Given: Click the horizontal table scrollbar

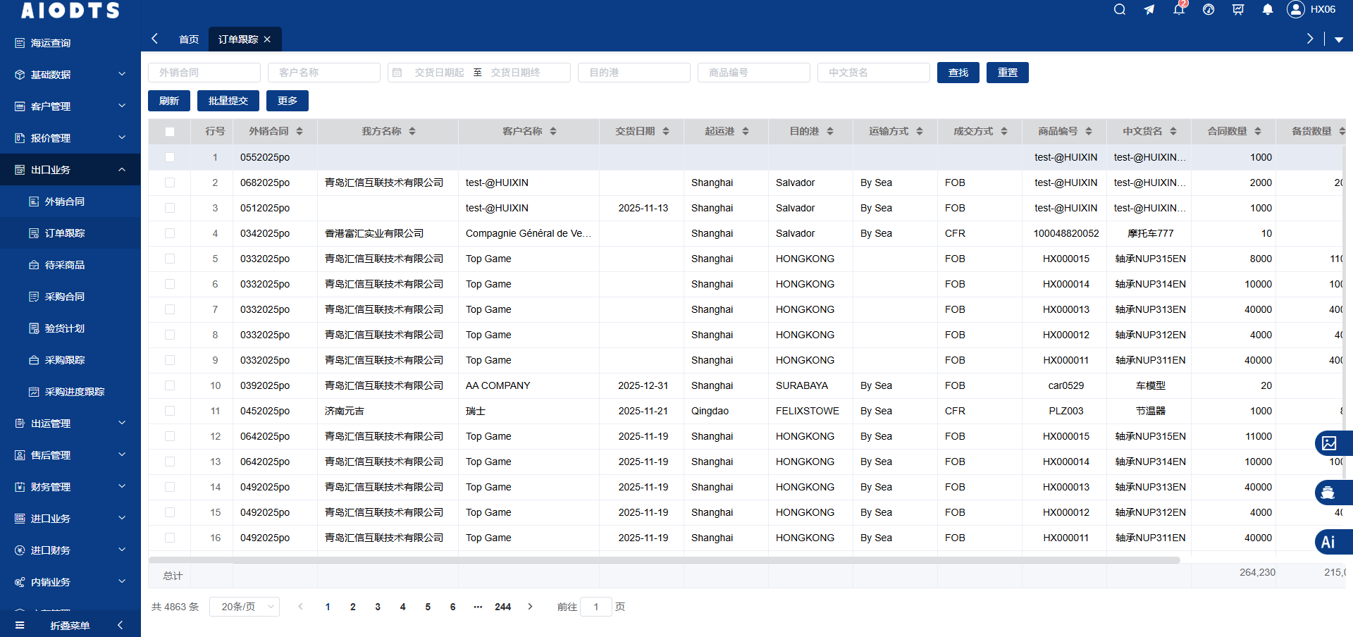Looking at the screenshot, I should click(664, 560).
